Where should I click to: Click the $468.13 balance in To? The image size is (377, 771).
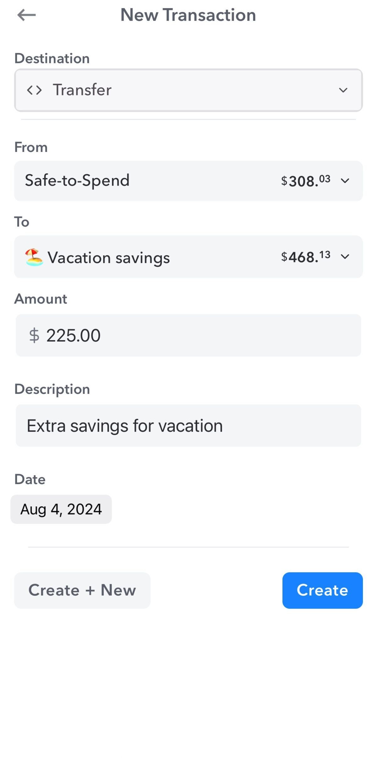point(306,257)
